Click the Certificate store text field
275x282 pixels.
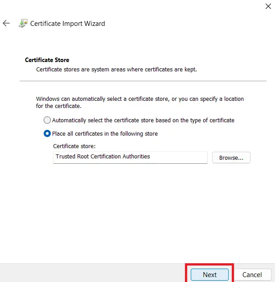(x=130, y=158)
